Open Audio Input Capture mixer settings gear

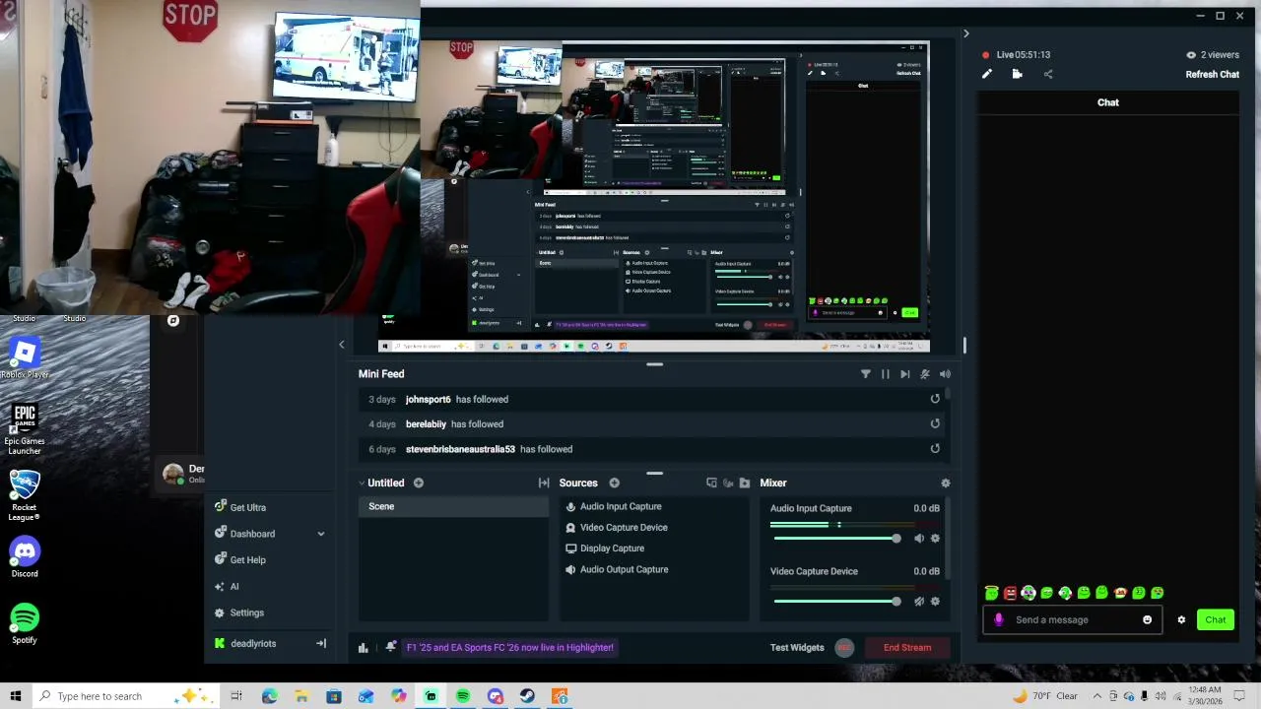(935, 539)
